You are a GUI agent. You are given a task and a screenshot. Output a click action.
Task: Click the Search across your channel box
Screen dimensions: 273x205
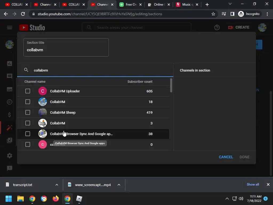[x=136, y=27]
